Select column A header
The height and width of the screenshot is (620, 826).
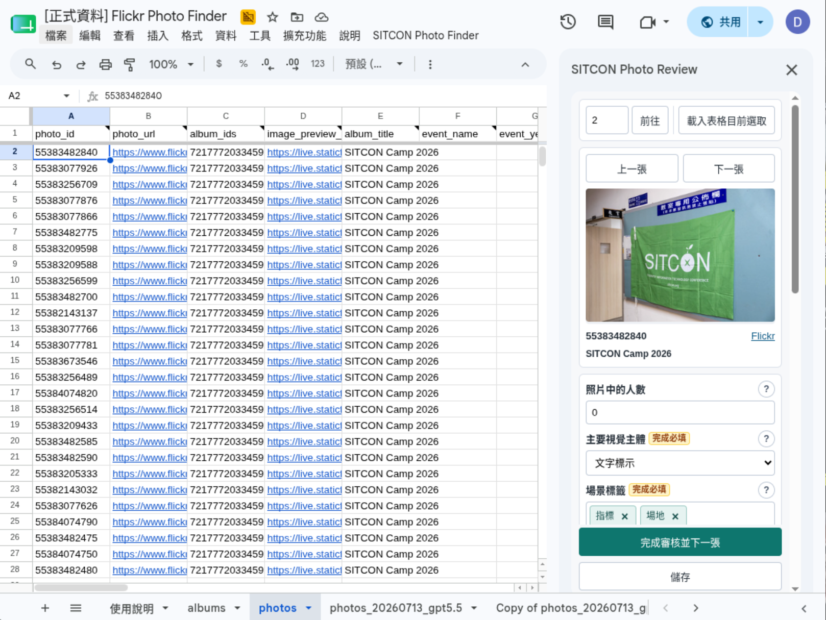(71, 116)
